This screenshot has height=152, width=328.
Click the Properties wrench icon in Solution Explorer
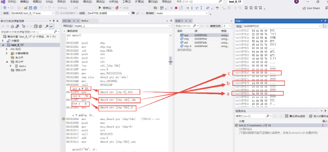(47, 26)
